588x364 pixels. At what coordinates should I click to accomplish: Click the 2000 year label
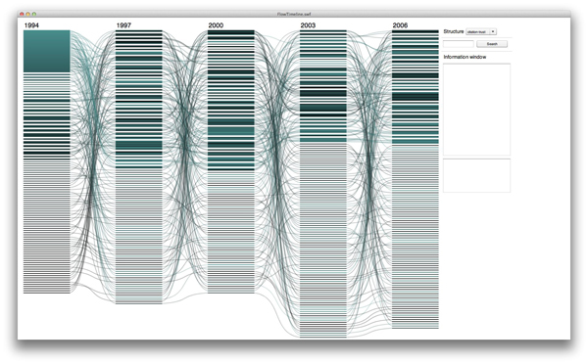[216, 25]
